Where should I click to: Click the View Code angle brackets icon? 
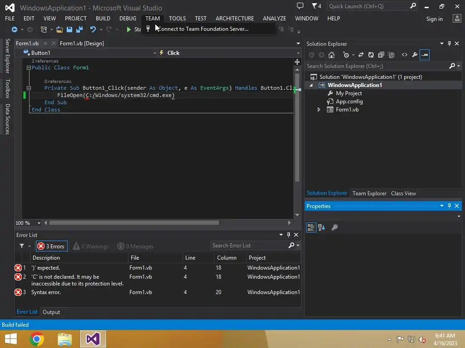405,55
